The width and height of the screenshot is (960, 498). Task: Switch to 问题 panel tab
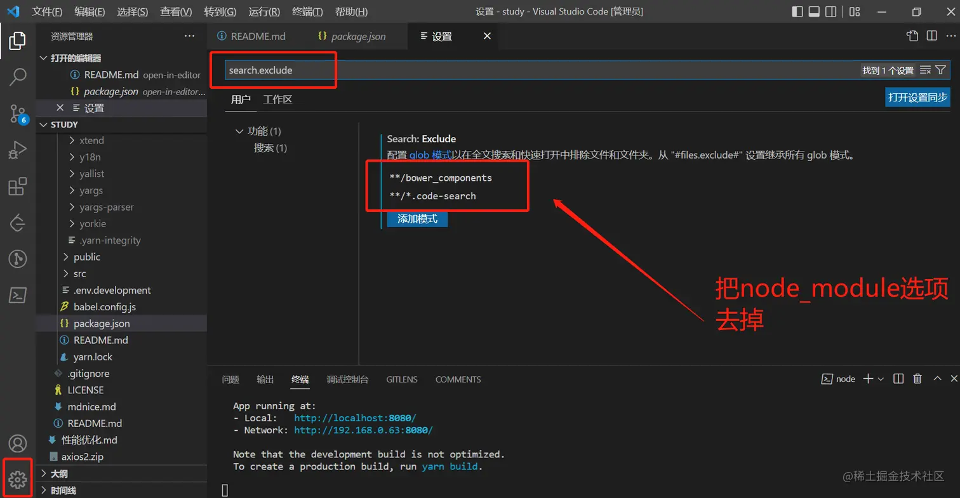230,379
